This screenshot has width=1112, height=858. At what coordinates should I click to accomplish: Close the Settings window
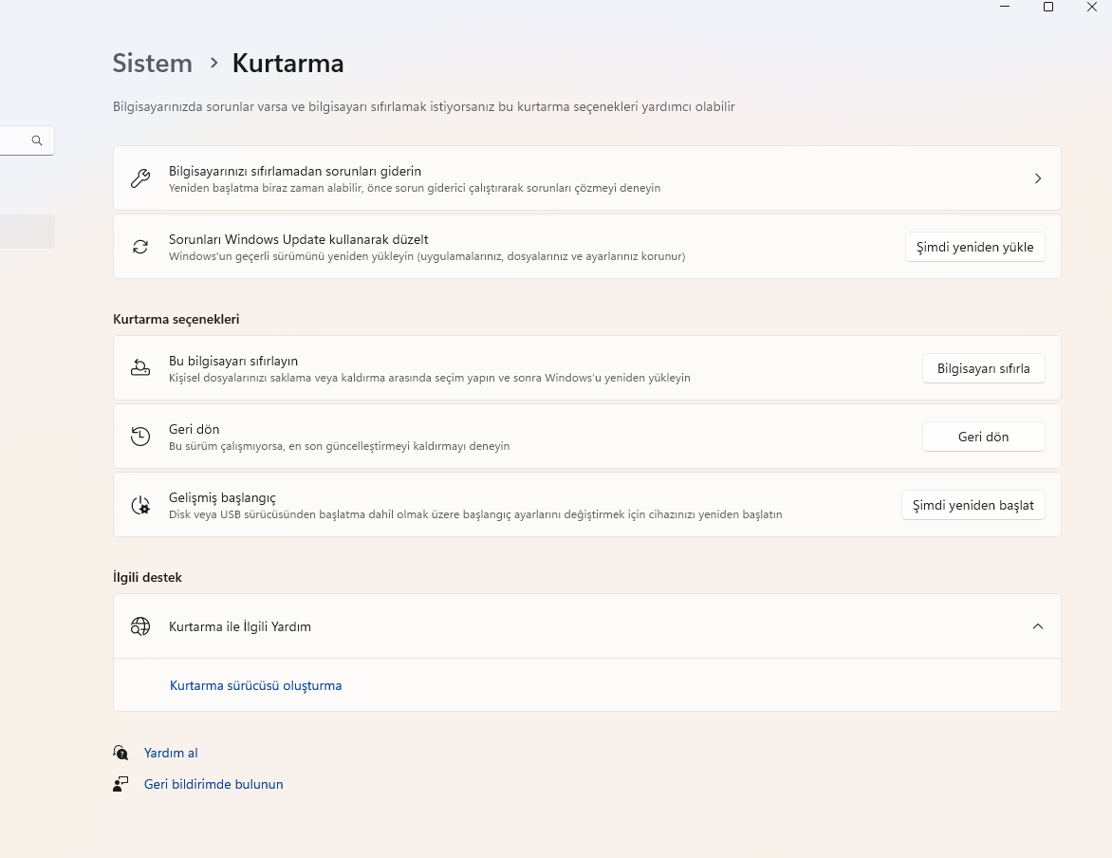[1091, 7]
